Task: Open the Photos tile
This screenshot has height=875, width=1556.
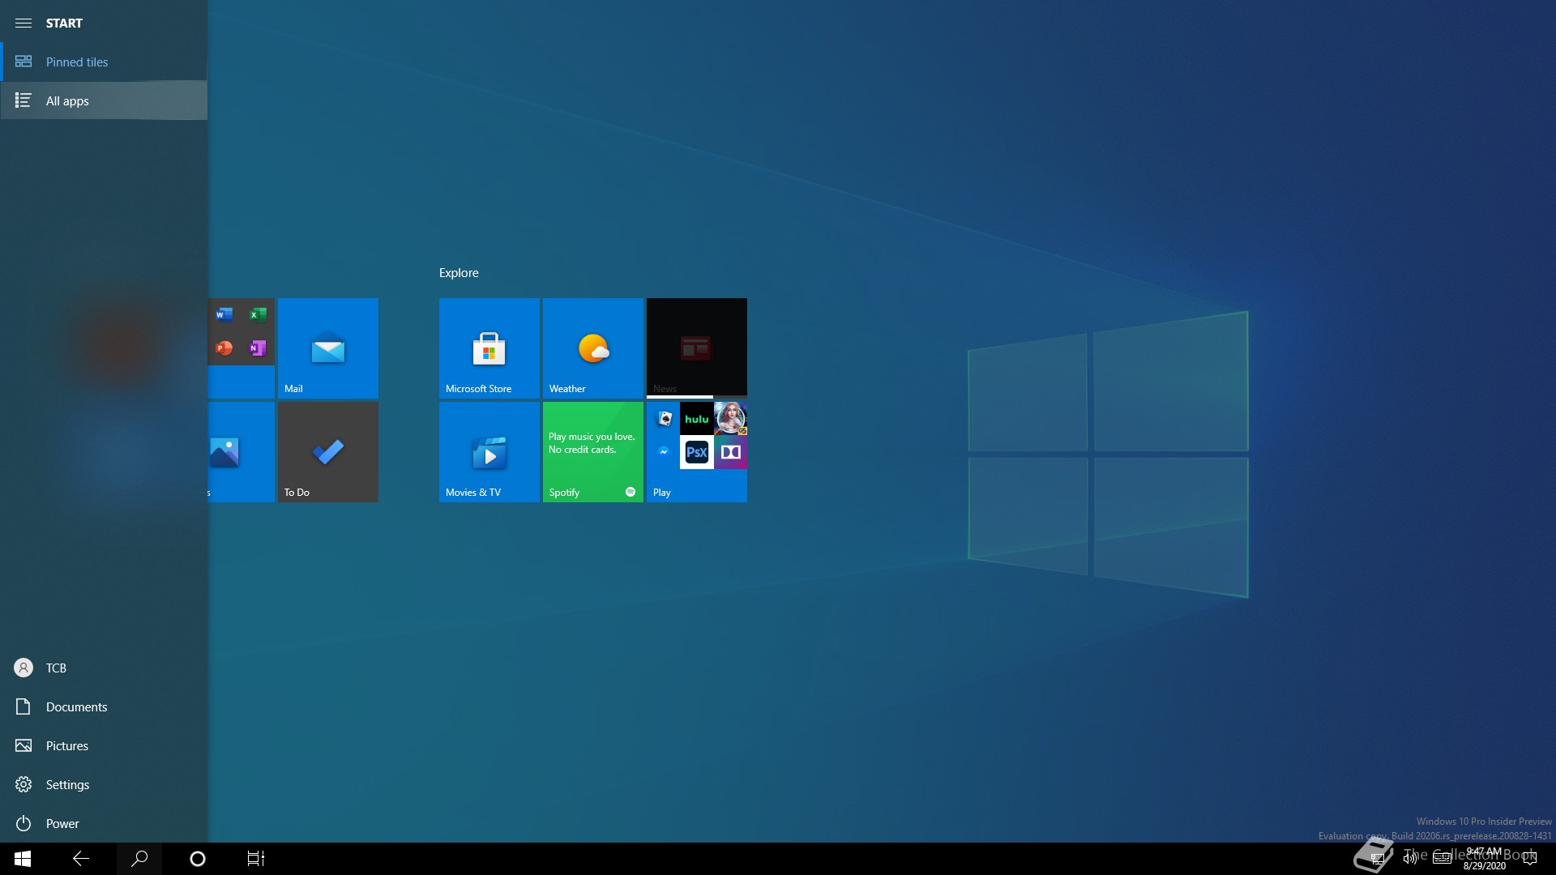Action: click(242, 452)
